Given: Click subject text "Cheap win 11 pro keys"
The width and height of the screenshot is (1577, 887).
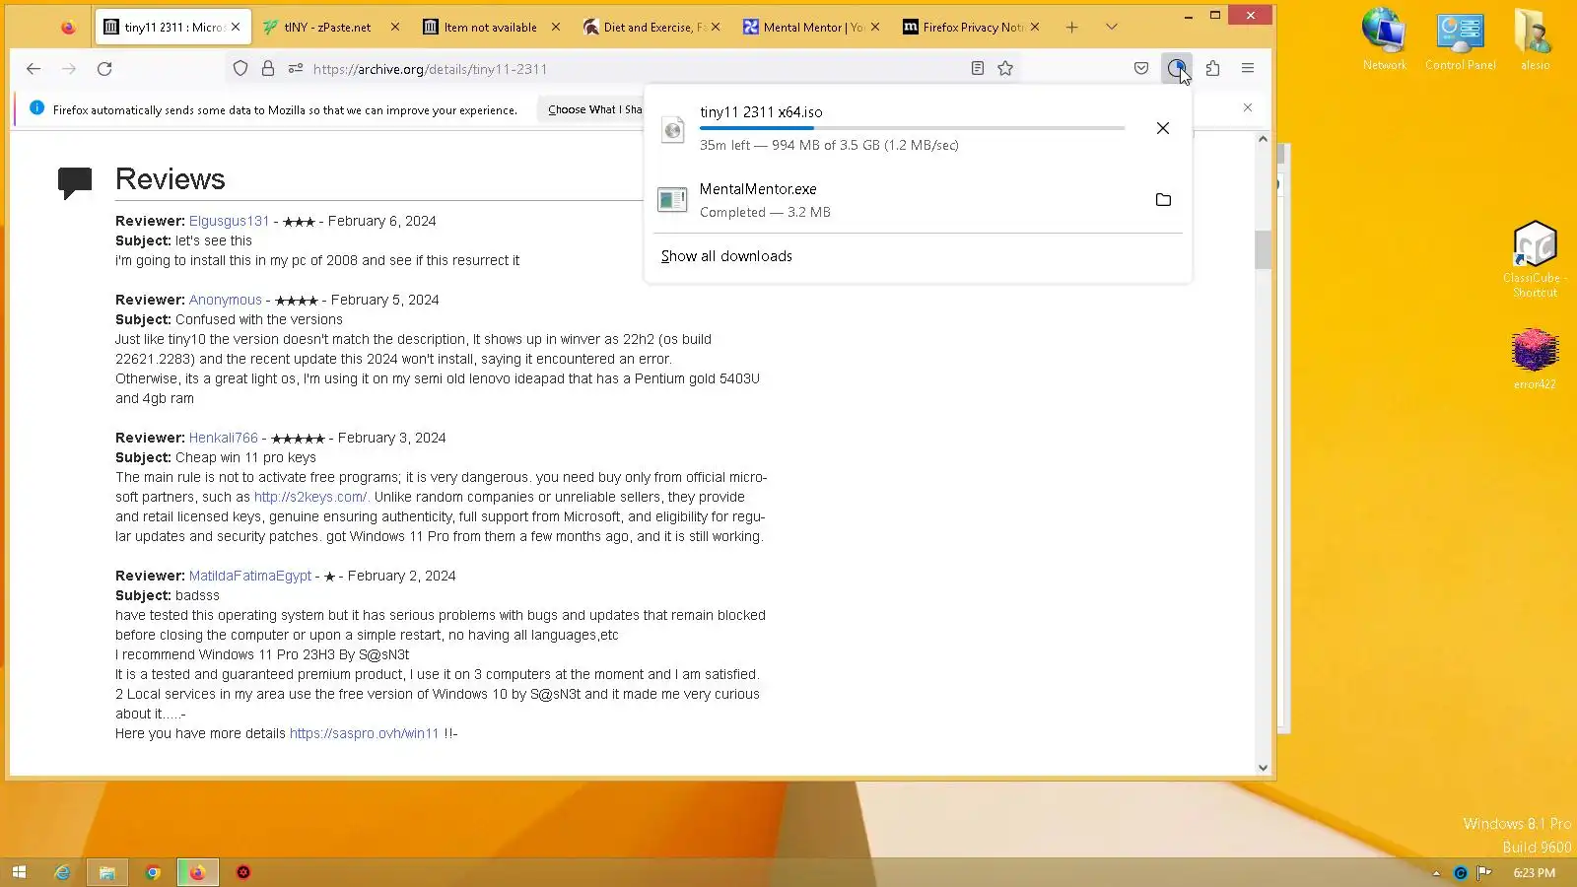Looking at the screenshot, I should [x=245, y=458].
